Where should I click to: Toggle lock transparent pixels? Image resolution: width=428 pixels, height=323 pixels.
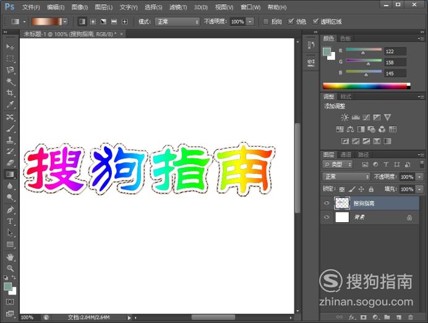click(x=342, y=189)
